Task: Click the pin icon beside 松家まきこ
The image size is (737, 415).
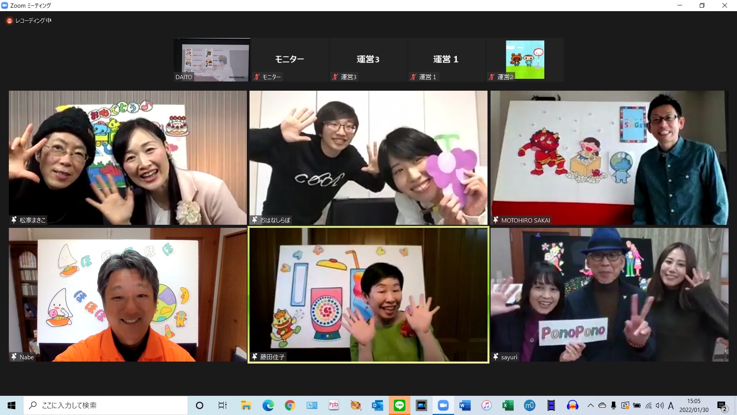Action: 14,220
